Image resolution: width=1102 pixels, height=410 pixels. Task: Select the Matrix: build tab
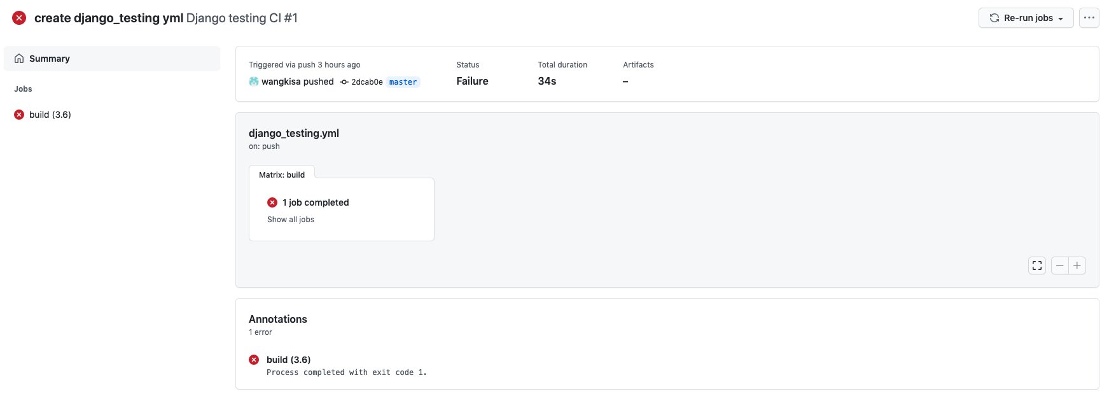pos(282,174)
